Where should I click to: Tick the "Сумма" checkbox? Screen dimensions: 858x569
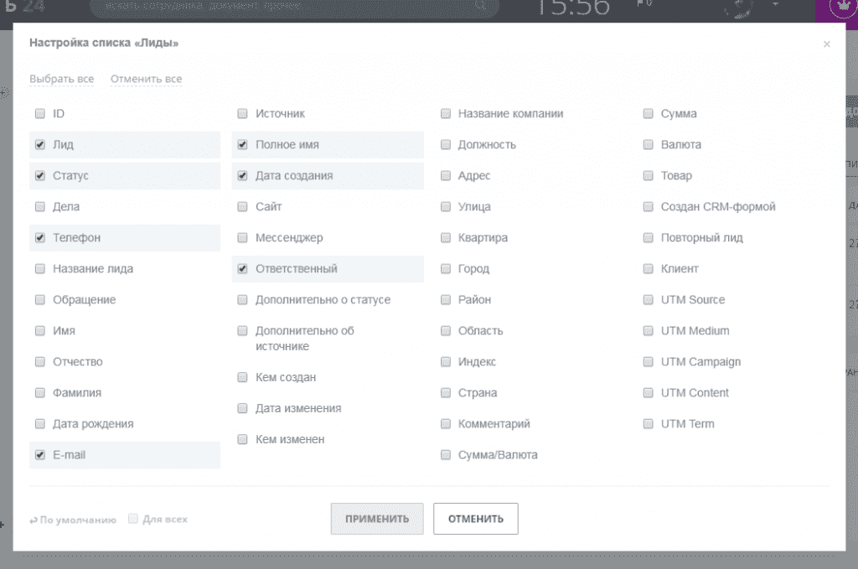click(x=649, y=114)
